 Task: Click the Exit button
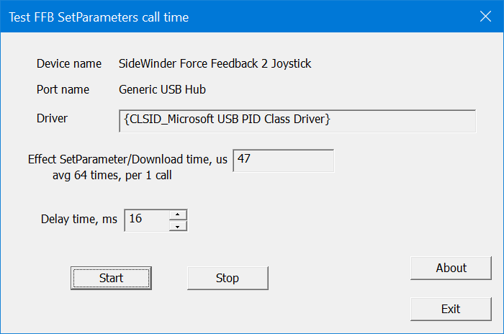(451, 309)
